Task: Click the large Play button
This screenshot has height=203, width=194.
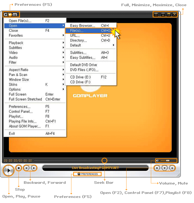Action: click(x=9, y=170)
